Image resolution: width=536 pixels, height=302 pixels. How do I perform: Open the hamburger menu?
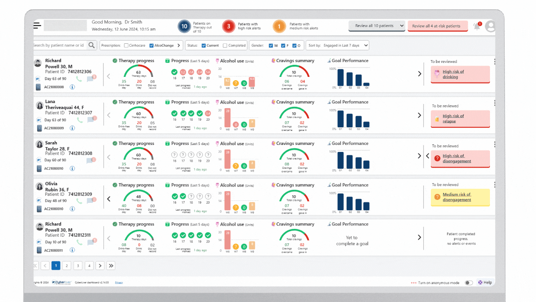pos(37,26)
